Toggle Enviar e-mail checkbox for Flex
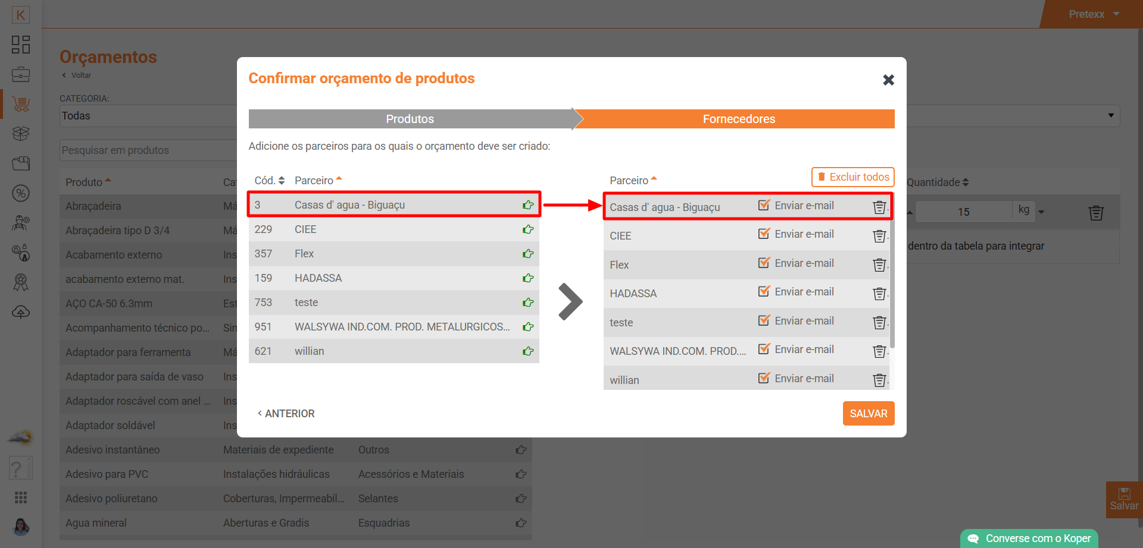 tap(764, 263)
